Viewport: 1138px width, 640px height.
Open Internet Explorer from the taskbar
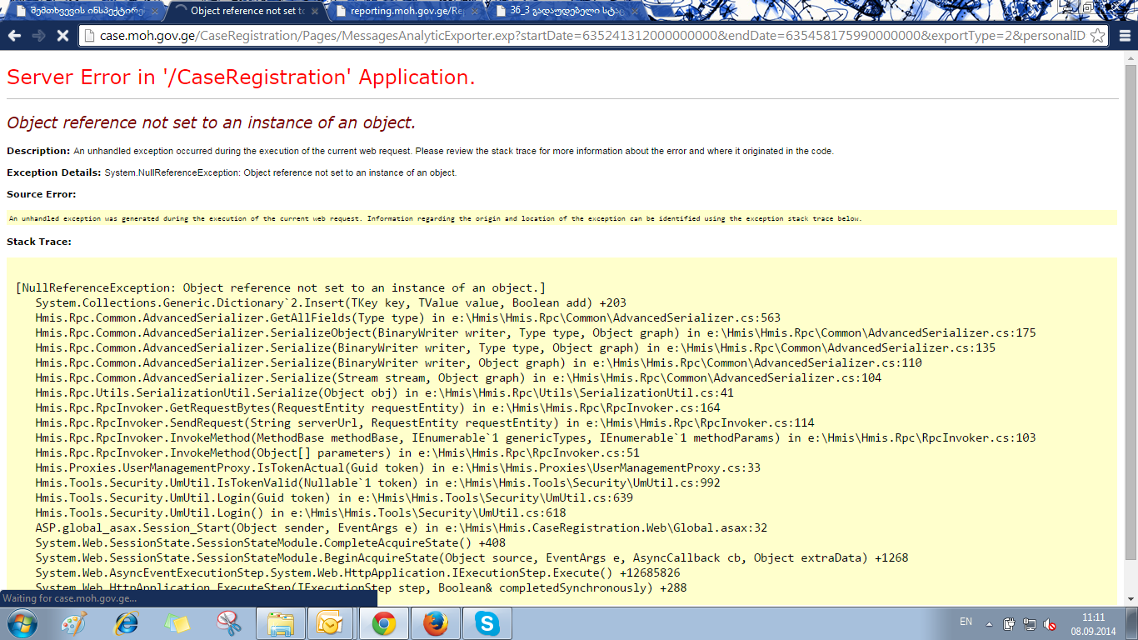click(127, 623)
